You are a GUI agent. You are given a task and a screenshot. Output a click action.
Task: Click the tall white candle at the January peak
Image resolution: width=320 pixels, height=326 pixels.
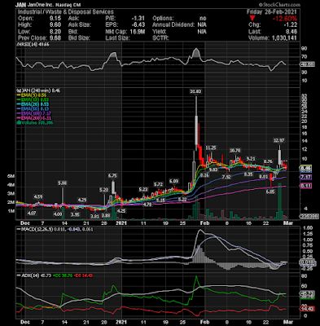pos(196,130)
